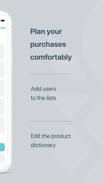The width and height of the screenshot is (103, 183).
Task: Tap the teal Edit link
Action: click(3, 28)
